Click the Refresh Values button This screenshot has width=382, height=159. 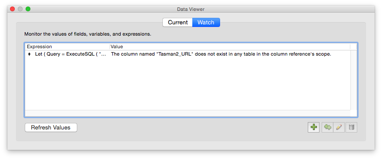[51, 128]
